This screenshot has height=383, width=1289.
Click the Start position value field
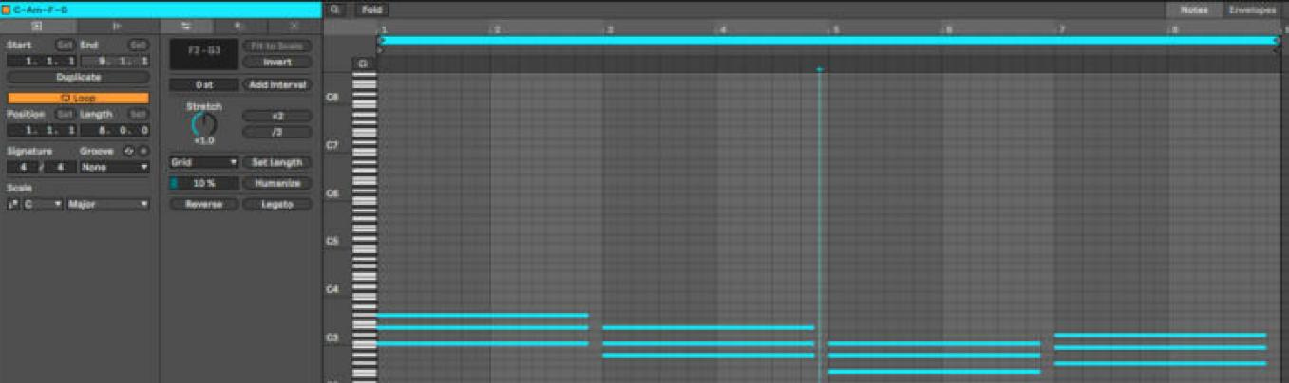pos(42,61)
